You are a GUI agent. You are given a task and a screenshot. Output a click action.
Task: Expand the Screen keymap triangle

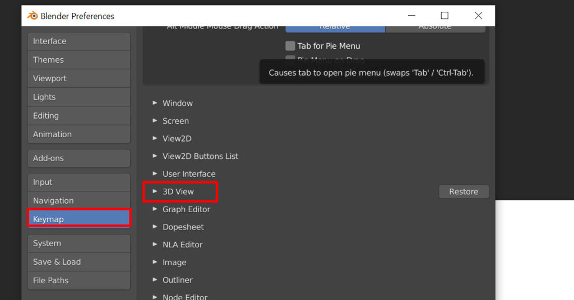[155, 120]
